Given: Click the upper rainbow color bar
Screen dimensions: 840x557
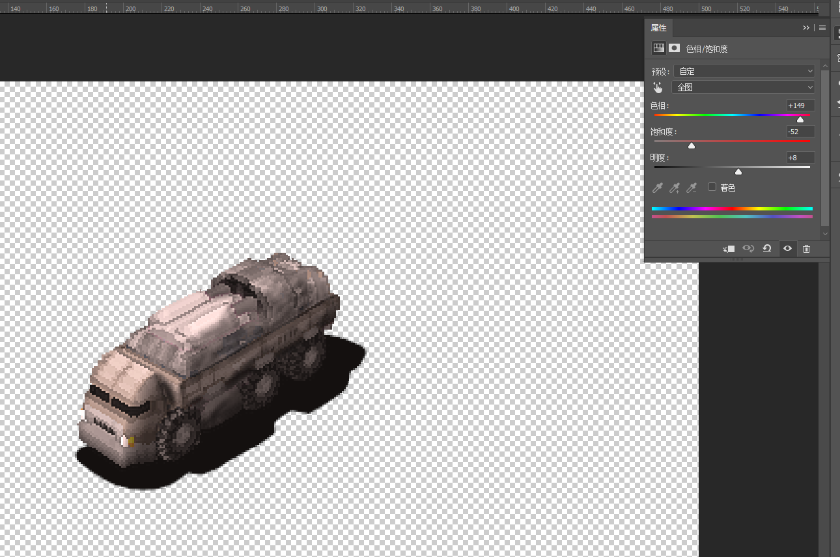Looking at the screenshot, I should tap(732, 209).
